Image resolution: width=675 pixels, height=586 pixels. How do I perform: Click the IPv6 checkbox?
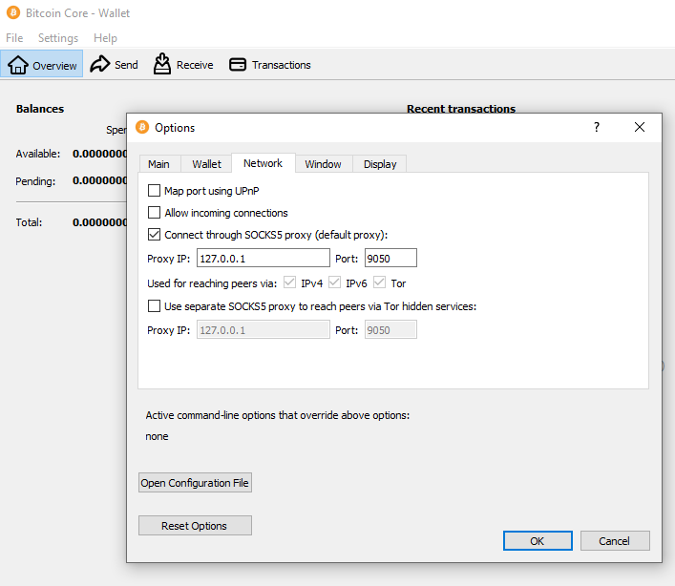pos(334,283)
